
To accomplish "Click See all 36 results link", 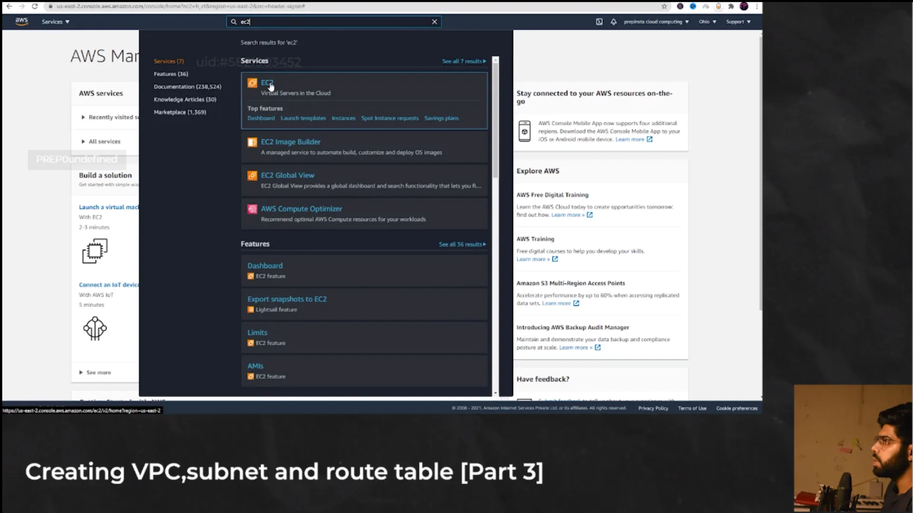I will tap(462, 244).
